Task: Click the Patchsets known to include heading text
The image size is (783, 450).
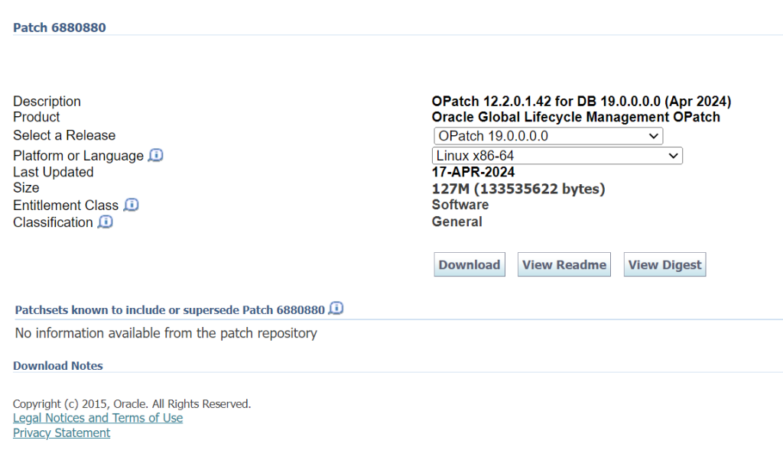Action: (170, 310)
